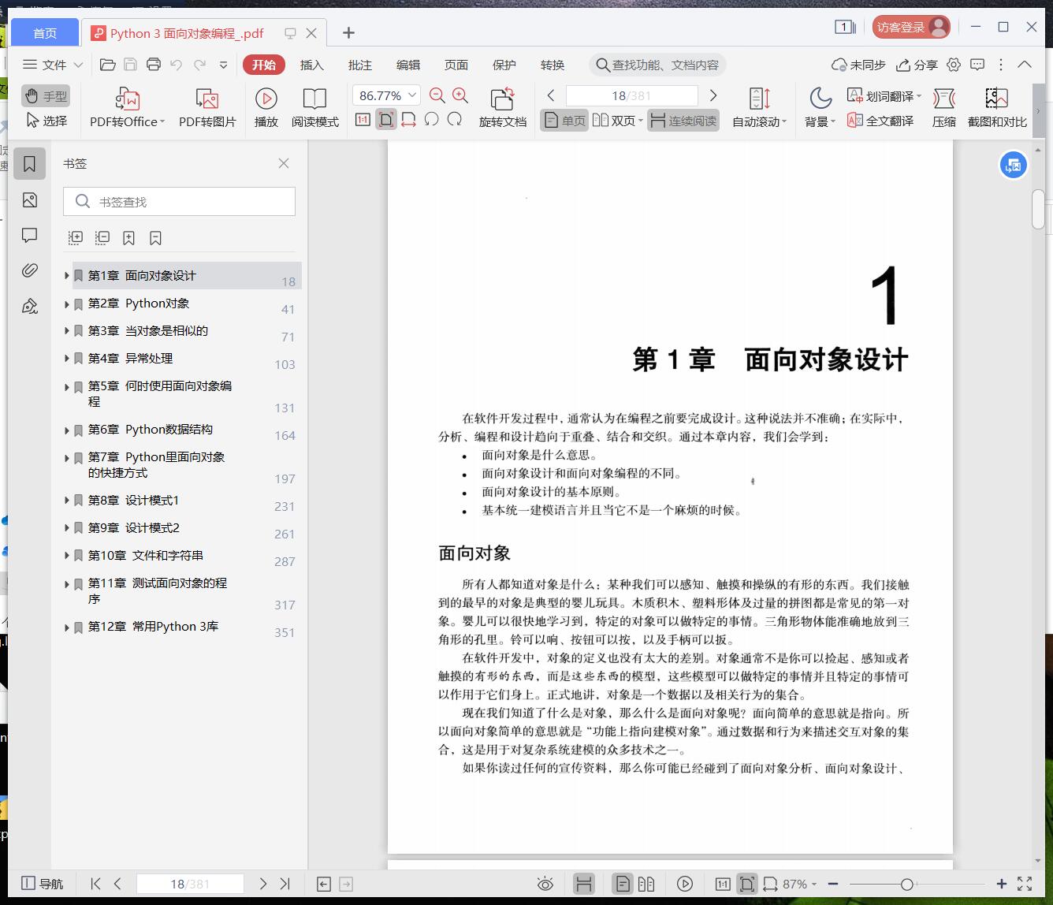Start slideshow with the 播放 icon

266,108
